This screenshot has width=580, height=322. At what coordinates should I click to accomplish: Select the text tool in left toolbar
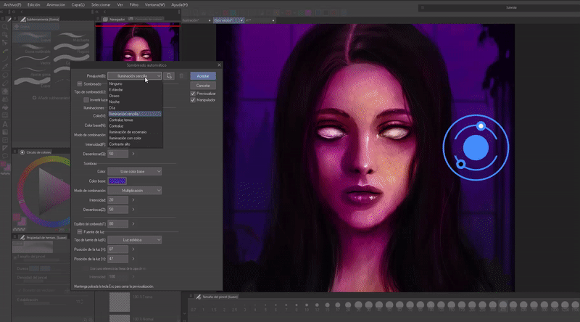coord(6,123)
